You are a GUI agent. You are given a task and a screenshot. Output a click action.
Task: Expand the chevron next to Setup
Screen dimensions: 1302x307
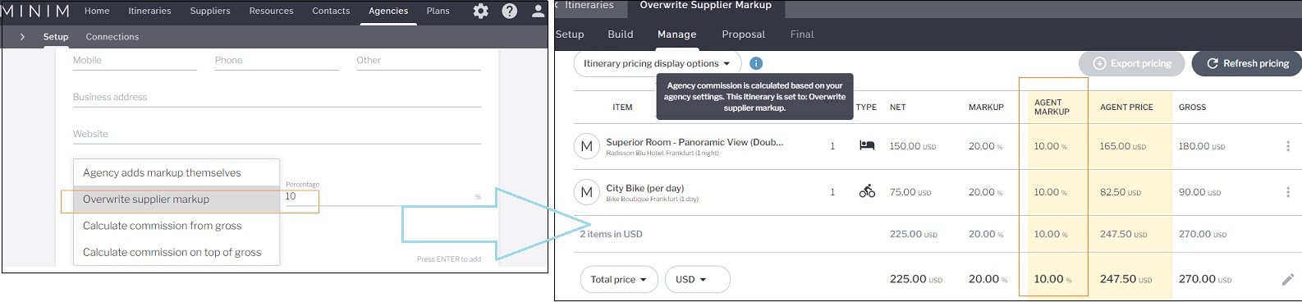point(22,37)
